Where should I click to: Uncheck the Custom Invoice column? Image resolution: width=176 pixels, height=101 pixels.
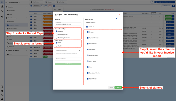88,38
